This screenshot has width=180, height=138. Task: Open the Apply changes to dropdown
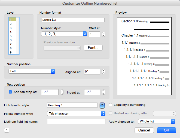(x=157, y=121)
